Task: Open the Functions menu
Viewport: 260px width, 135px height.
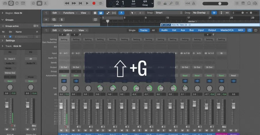Action: (x=70, y=13)
